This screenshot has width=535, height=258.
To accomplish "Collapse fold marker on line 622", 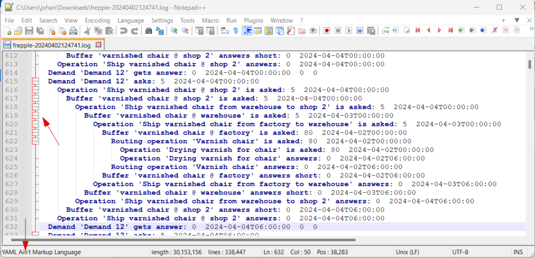I will [35, 141].
